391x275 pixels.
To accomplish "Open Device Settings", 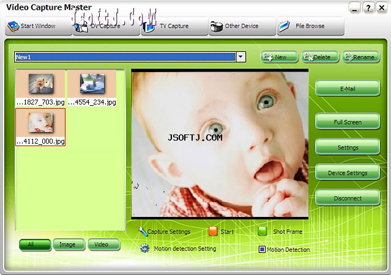I will [348, 172].
